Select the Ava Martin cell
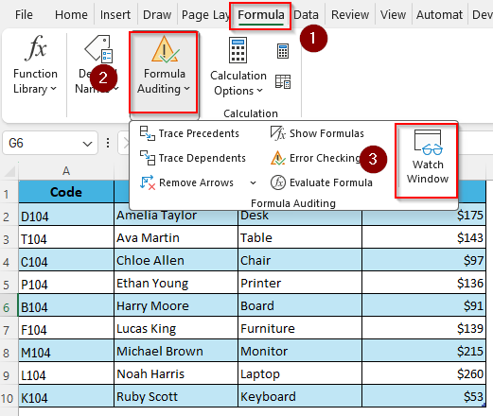This screenshot has height=416, width=493. click(x=176, y=238)
